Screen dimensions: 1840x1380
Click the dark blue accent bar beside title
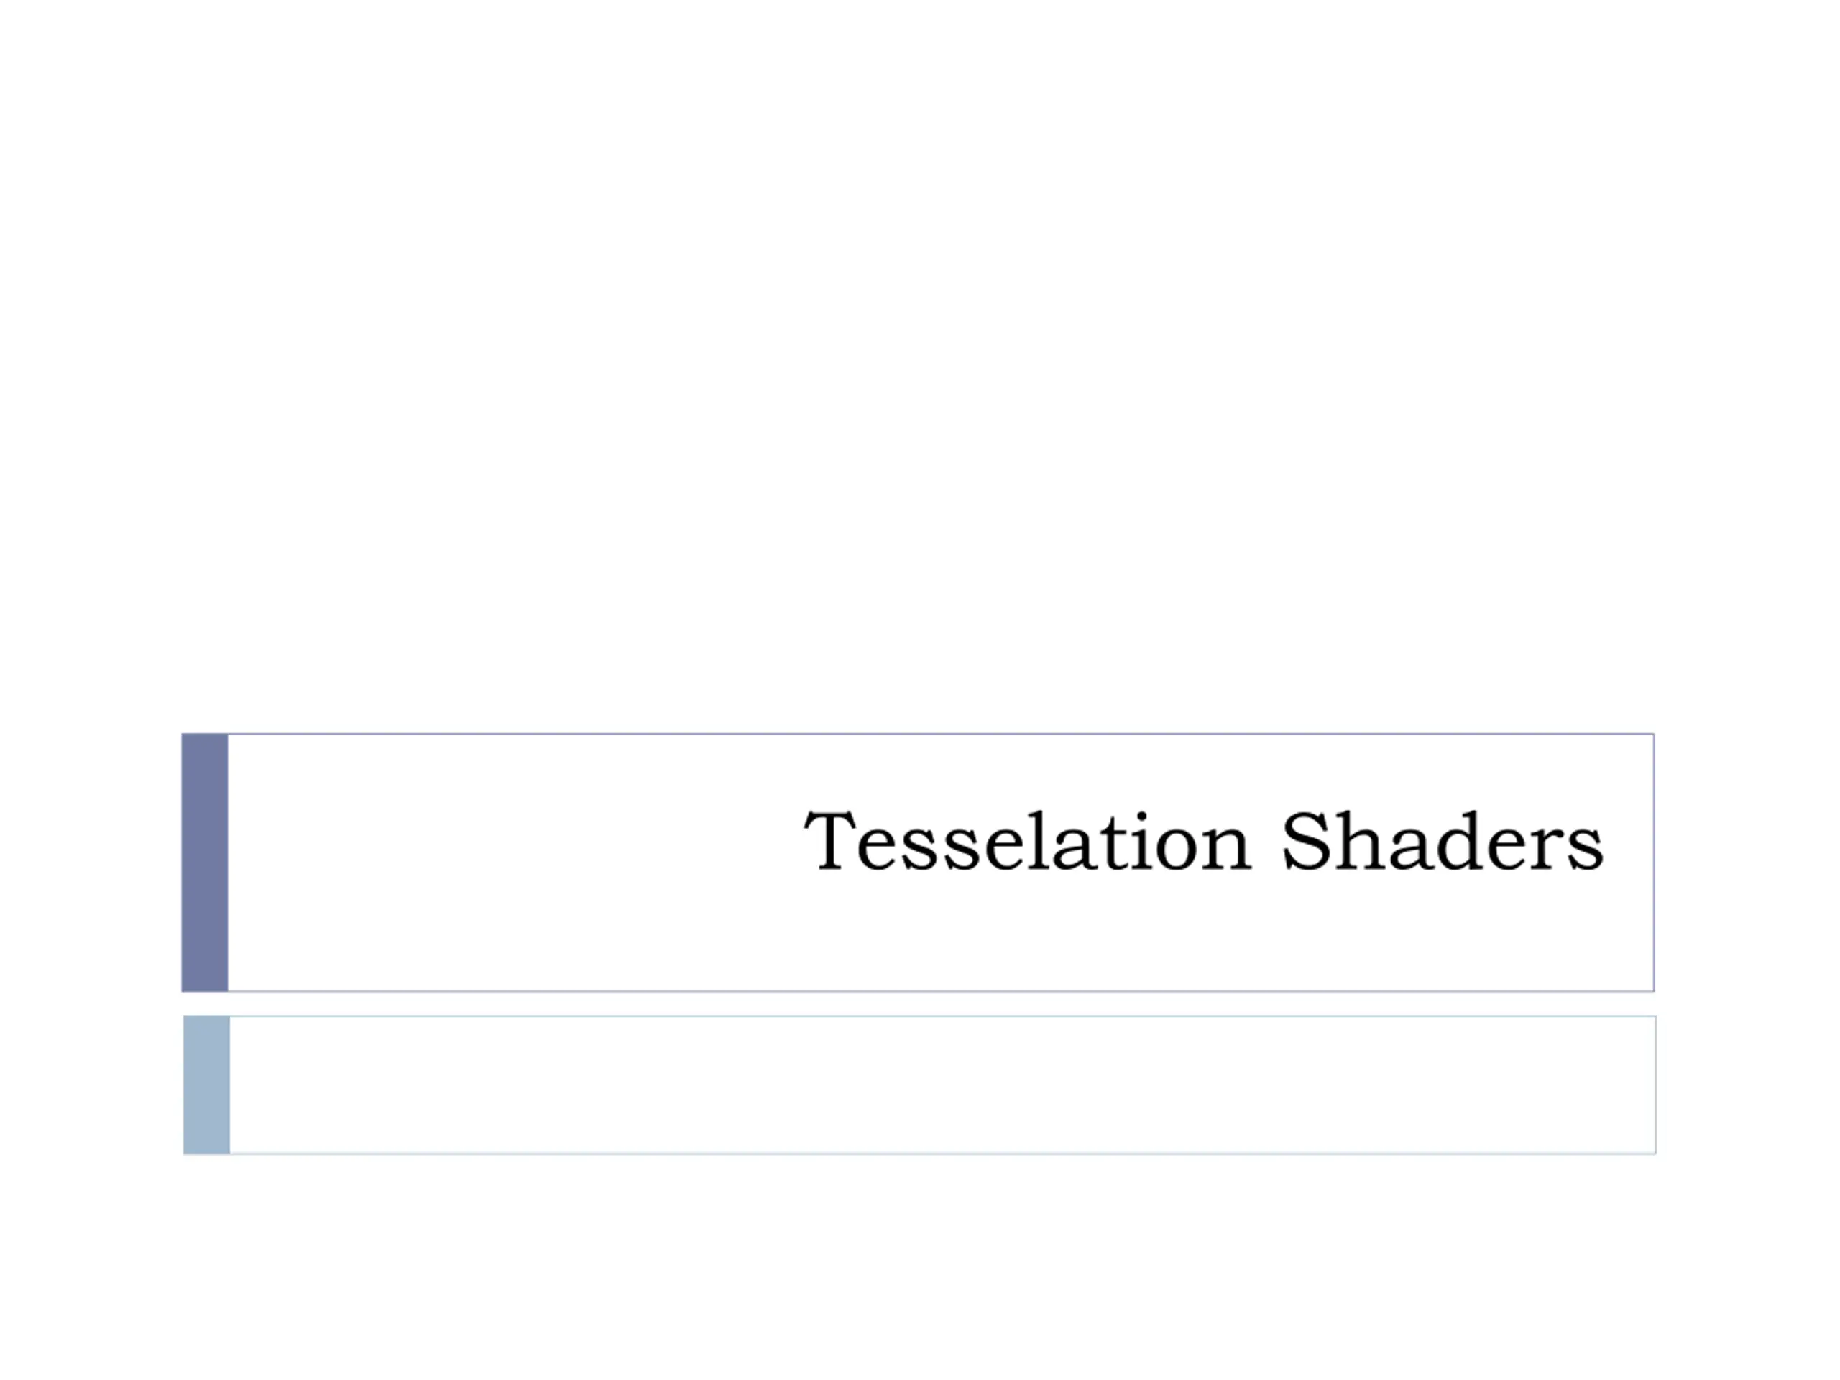pos(205,862)
